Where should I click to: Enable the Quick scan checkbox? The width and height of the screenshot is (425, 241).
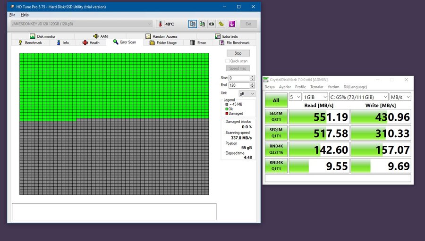[x=228, y=61]
